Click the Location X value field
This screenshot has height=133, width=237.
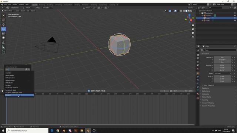[x=222, y=57]
